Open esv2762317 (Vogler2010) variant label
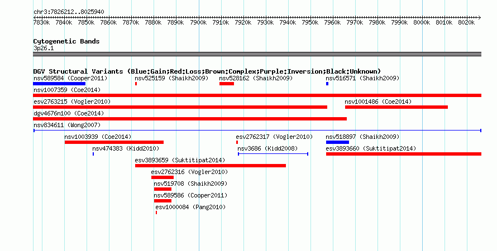The image size is (497, 251). coord(274,137)
